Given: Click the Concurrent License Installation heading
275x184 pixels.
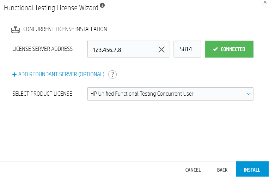Looking at the screenshot, I should click(65, 29).
